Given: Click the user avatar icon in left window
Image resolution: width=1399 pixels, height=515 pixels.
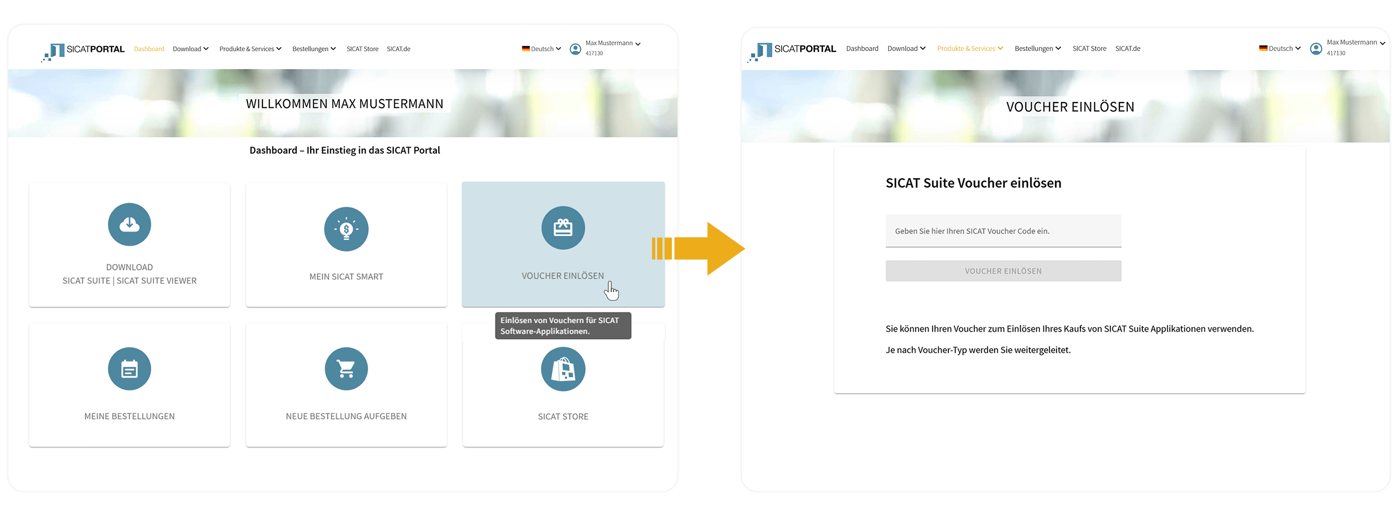Looking at the screenshot, I should [x=575, y=49].
